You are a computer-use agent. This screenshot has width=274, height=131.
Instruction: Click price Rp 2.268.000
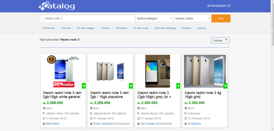coord(53,103)
